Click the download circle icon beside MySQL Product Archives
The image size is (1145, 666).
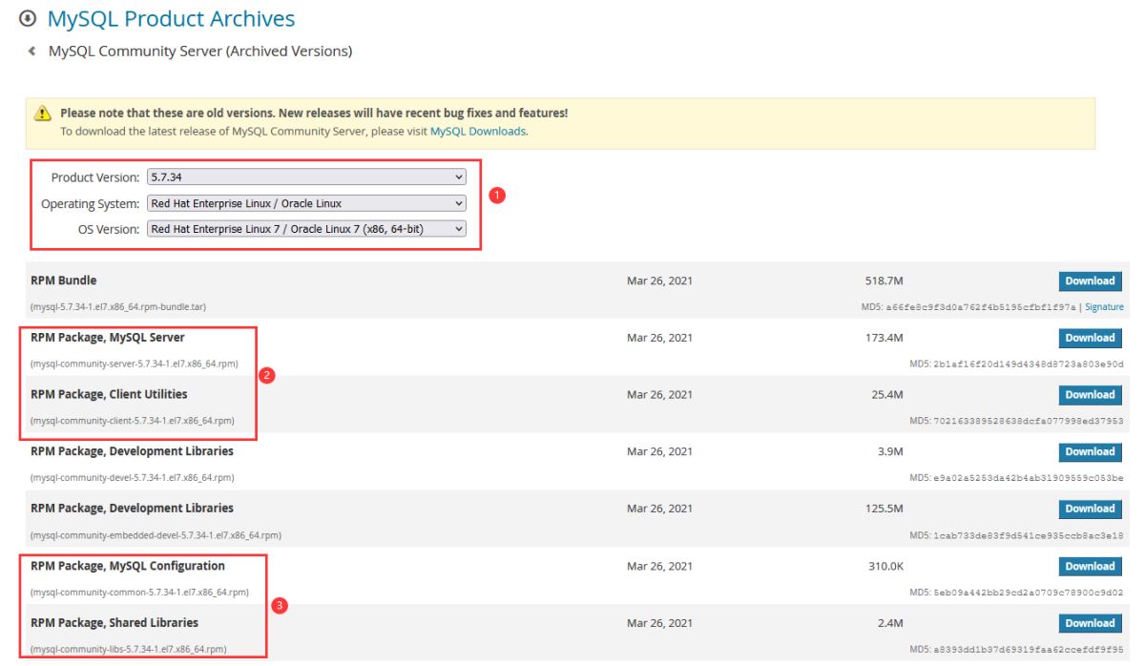28,19
